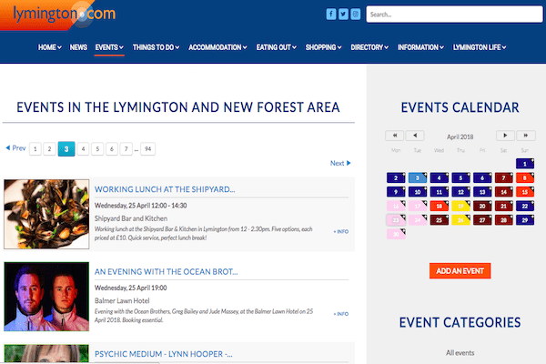Select April 20 in events calendar
The image size is (546, 364).
tap(482, 206)
